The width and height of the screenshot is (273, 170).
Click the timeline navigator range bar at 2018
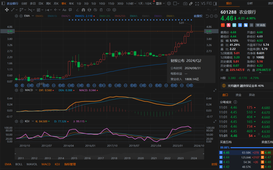click(114, 154)
